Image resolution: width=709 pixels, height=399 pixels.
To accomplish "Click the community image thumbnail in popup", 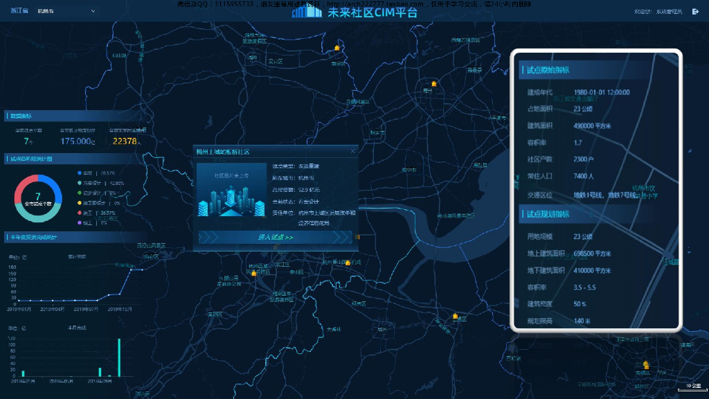I will 231,190.
